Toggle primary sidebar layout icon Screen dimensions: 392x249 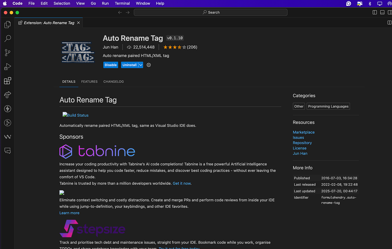coord(375,12)
